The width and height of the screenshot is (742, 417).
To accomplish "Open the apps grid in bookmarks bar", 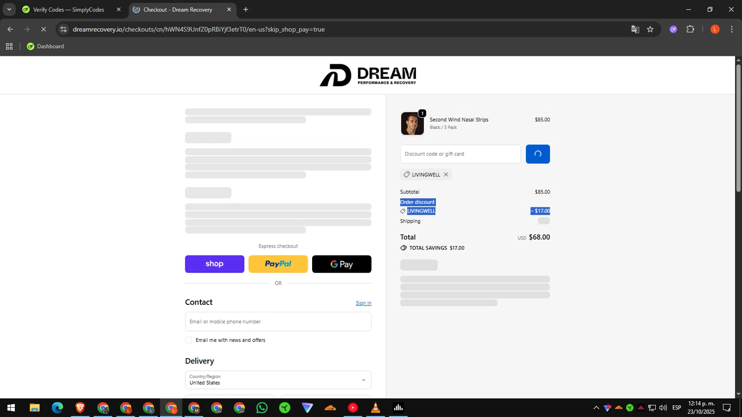I will click(x=9, y=46).
